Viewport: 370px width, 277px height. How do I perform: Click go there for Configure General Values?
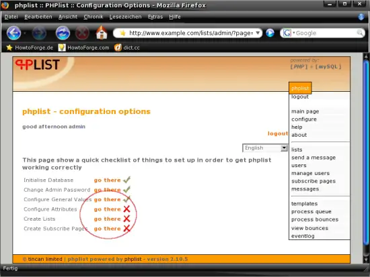point(108,200)
